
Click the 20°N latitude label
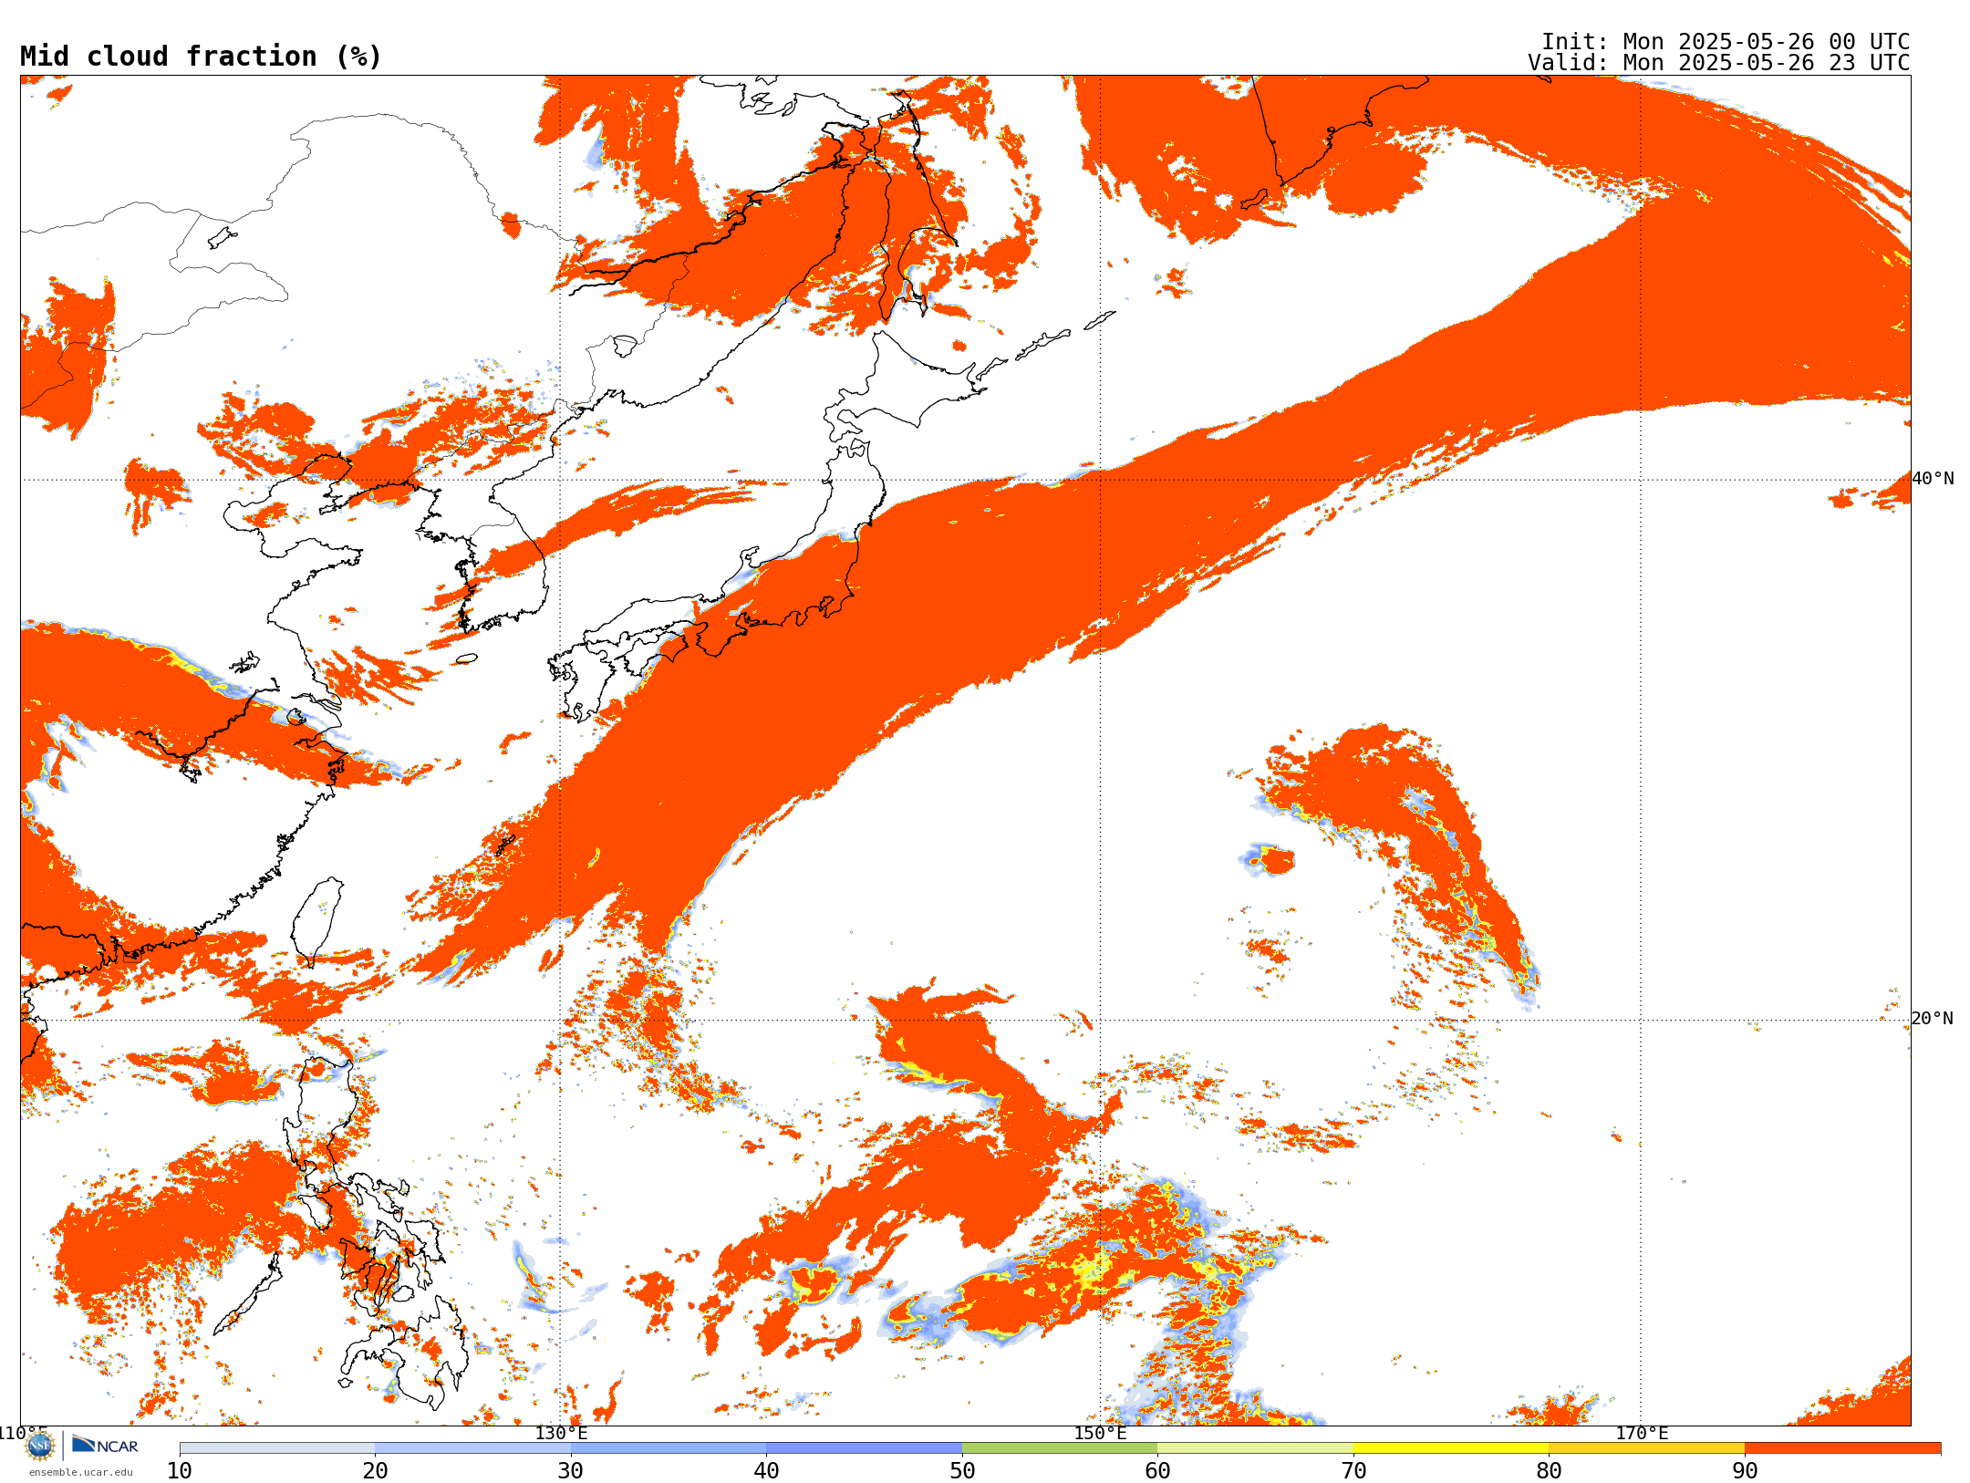(1933, 1018)
